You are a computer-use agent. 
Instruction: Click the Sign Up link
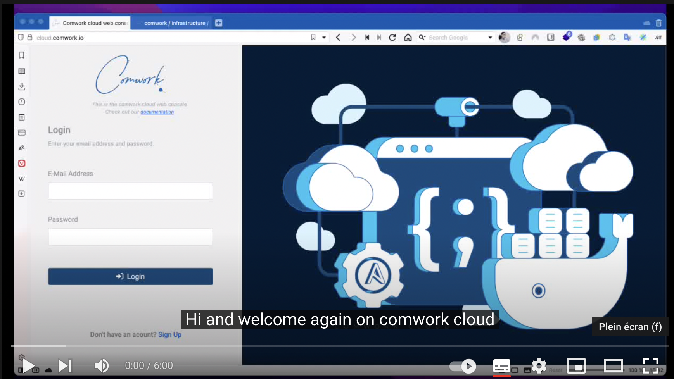click(170, 334)
